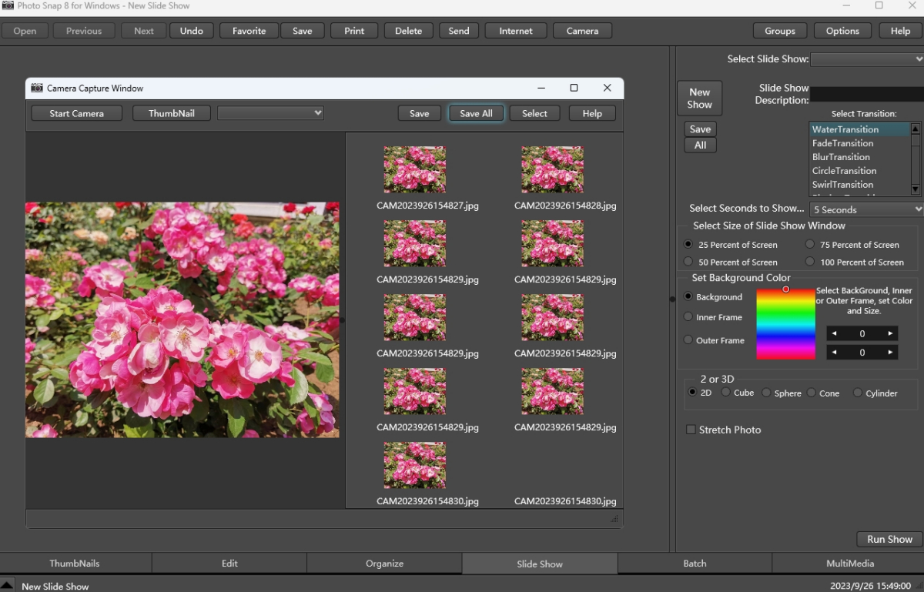Click the up triangle icon in status bar
Viewport: 924px width, 592px height.
click(x=7, y=585)
